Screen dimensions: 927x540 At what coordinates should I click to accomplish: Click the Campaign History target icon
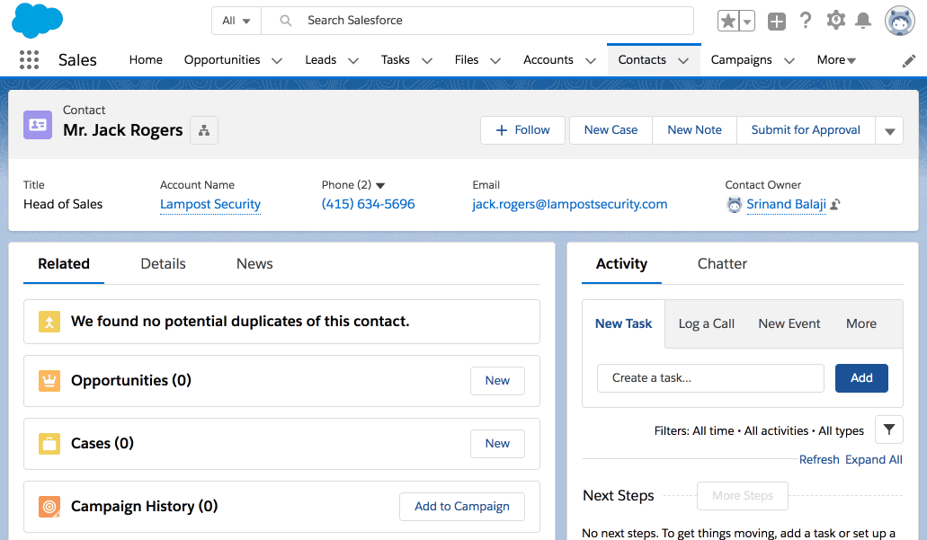pos(49,507)
